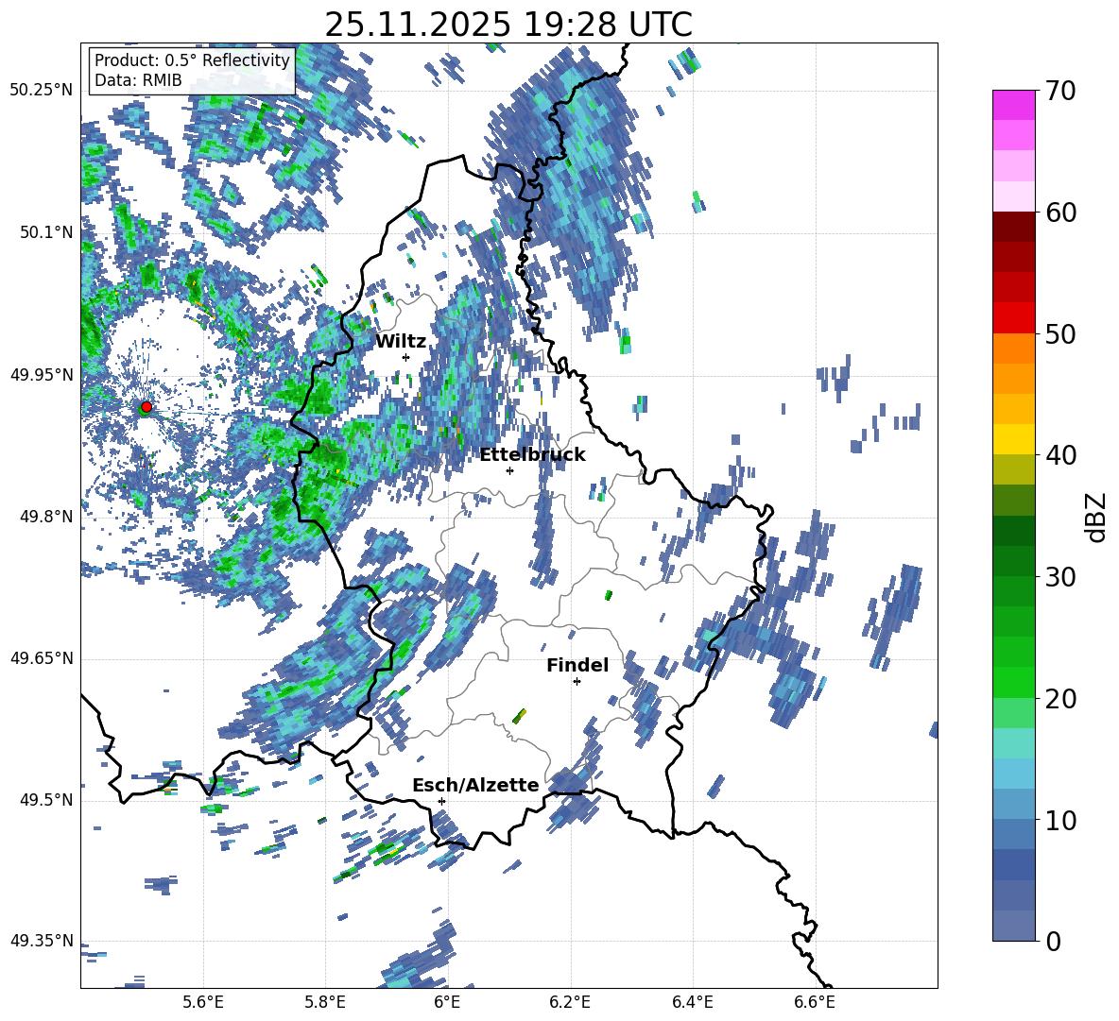This screenshot has height=1021, width=1119.
Task: Click the dark maroon colorbar segment below 60
Action: click(1013, 227)
